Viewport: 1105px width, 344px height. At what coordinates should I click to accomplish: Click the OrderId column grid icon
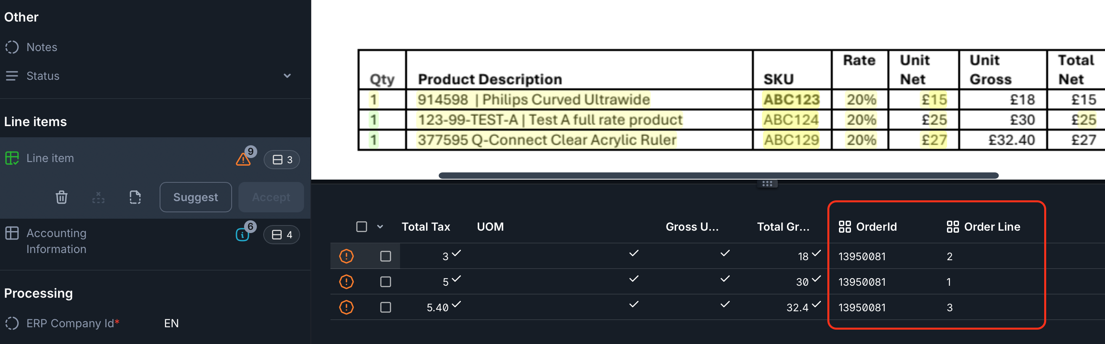click(844, 227)
